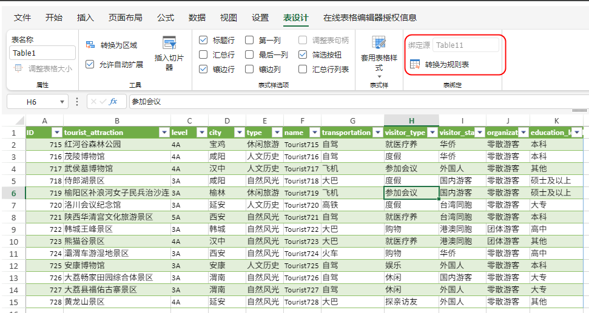Click the 调整表格大小 button label
Screen dimensions: 589x313
(50, 68)
